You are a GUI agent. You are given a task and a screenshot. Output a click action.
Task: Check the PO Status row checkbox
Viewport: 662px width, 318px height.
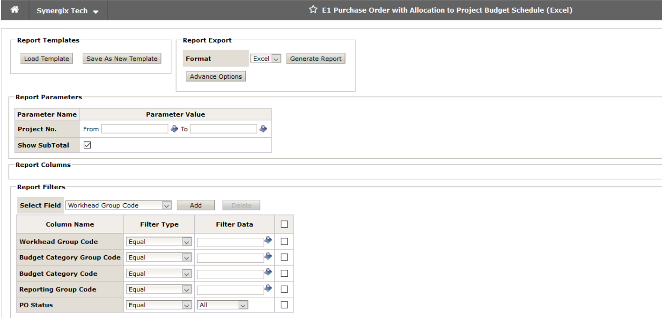click(x=284, y=304)
